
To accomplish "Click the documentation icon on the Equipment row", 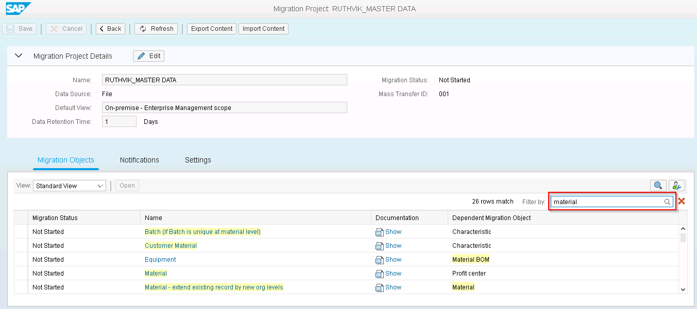I will tap(379, 259).
